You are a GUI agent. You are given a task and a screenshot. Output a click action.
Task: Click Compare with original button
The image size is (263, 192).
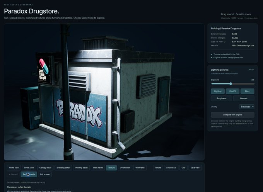(x=232, y=115)
